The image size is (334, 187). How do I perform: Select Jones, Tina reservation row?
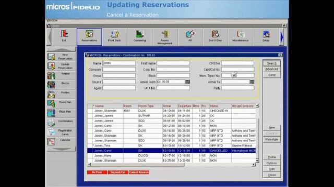(x=171, y=145)
